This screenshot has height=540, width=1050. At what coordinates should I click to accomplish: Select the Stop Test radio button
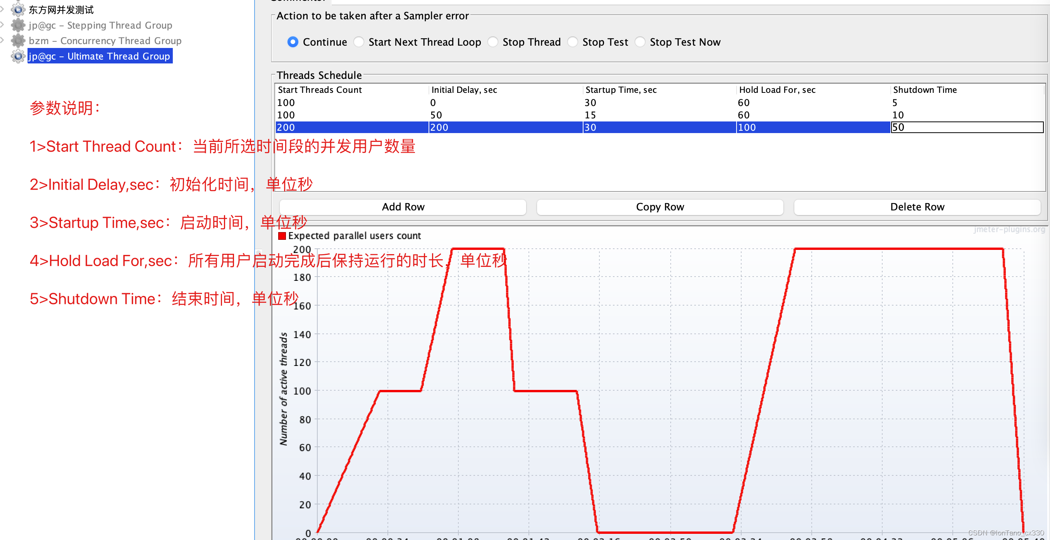click(573, 42)
